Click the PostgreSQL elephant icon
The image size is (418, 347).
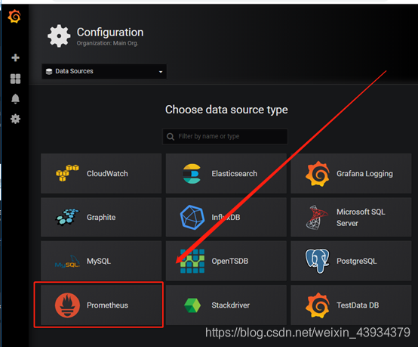[x=317, y=261]
